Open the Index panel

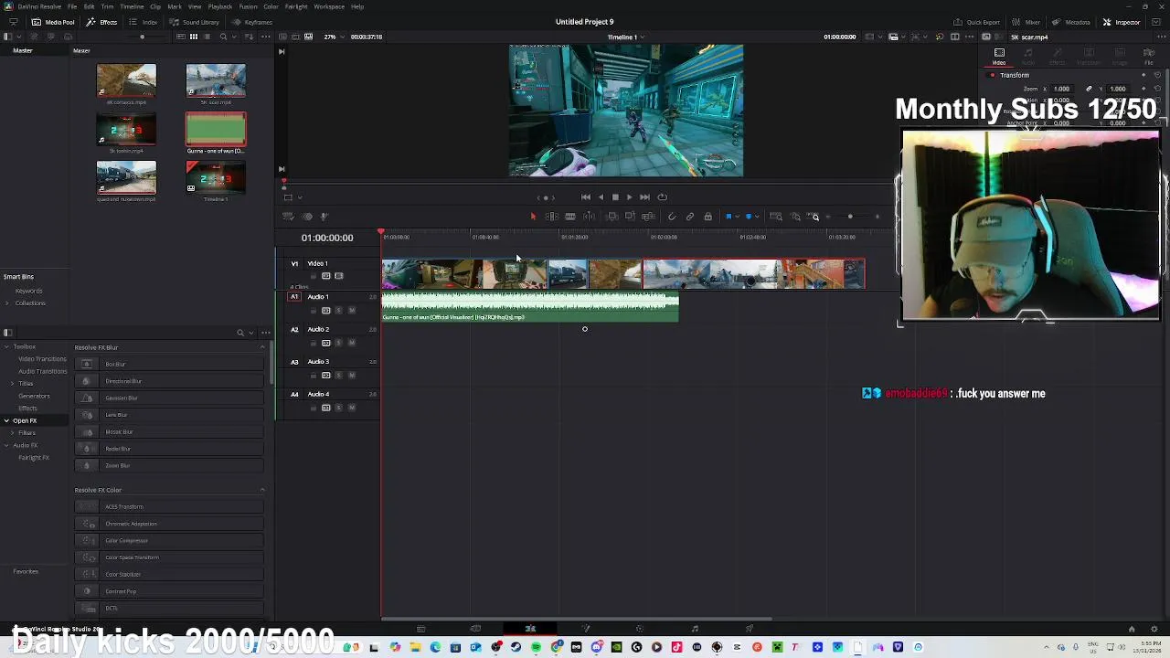point(144,22)
